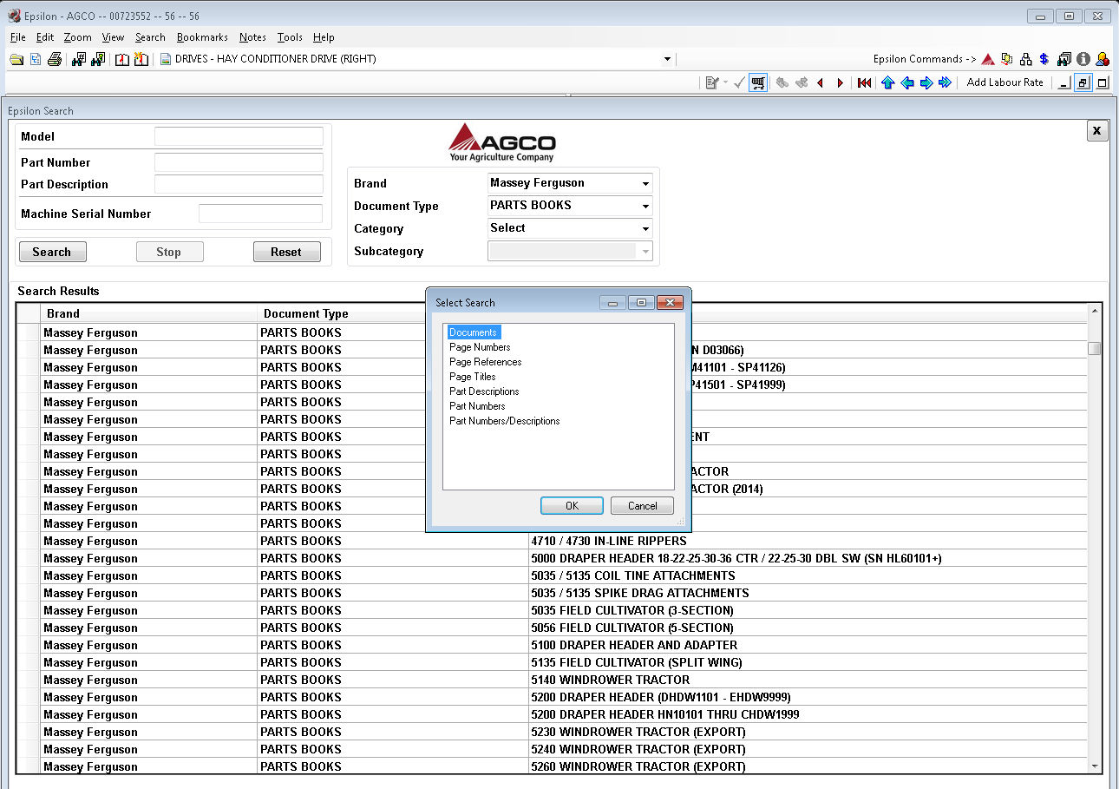This screenshot has width=1119, height=789.
Task: Open the Tools menu
Action: pos(290,37)
